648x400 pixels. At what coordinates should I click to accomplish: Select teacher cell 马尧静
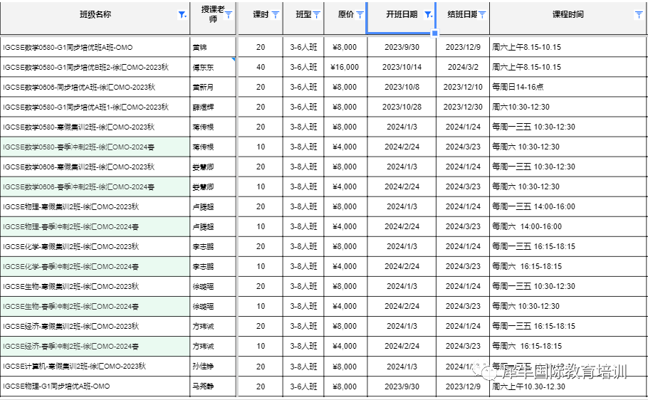point(213,386)
